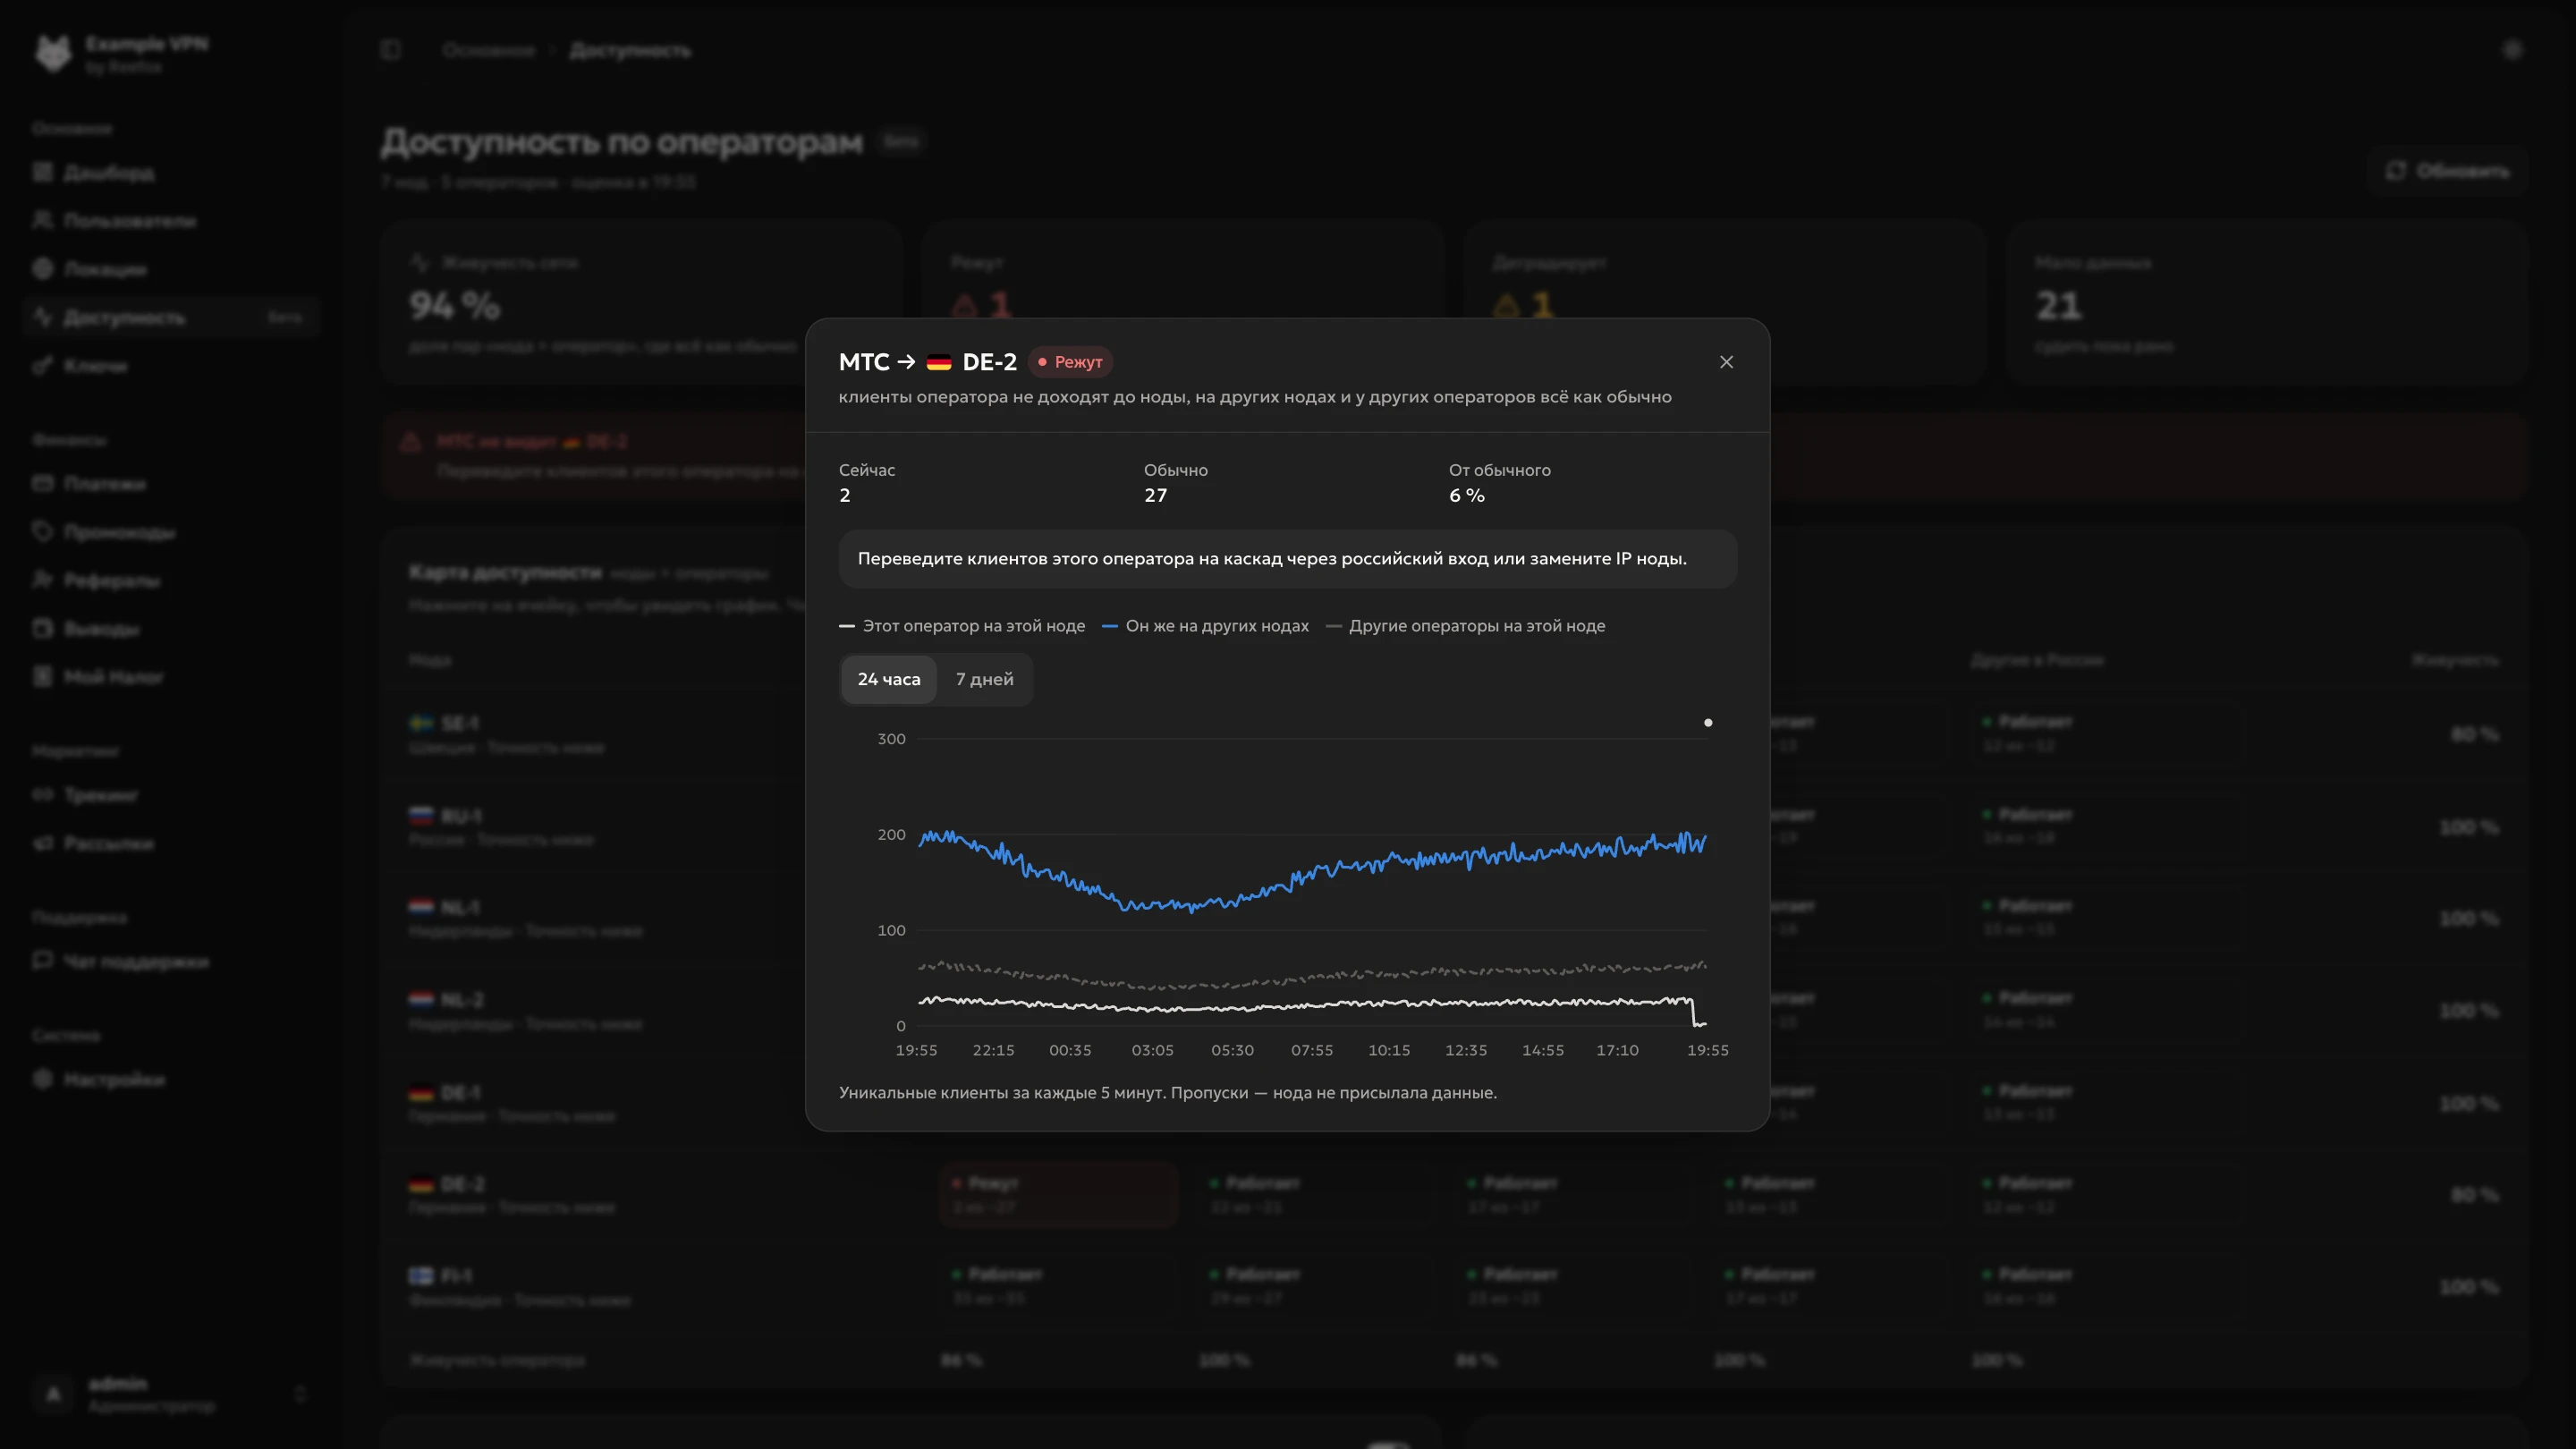The width and height of the screenshot is (2576, 1449).
Task: Go to Рефералы in the sidebar
Action: [170, 580]
